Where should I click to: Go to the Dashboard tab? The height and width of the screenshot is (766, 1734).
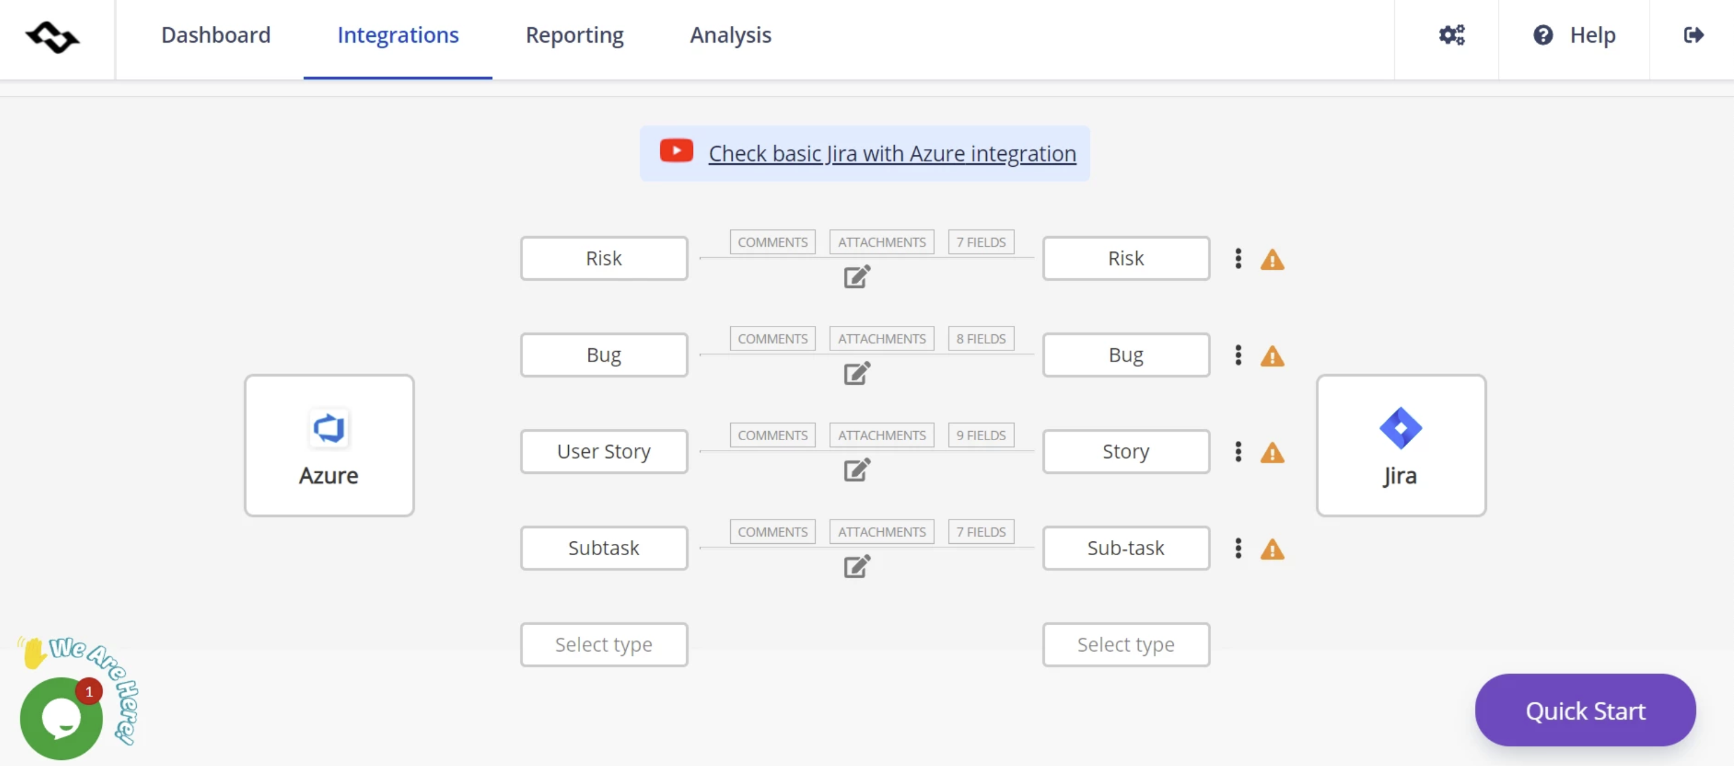(x=216, y=35)
